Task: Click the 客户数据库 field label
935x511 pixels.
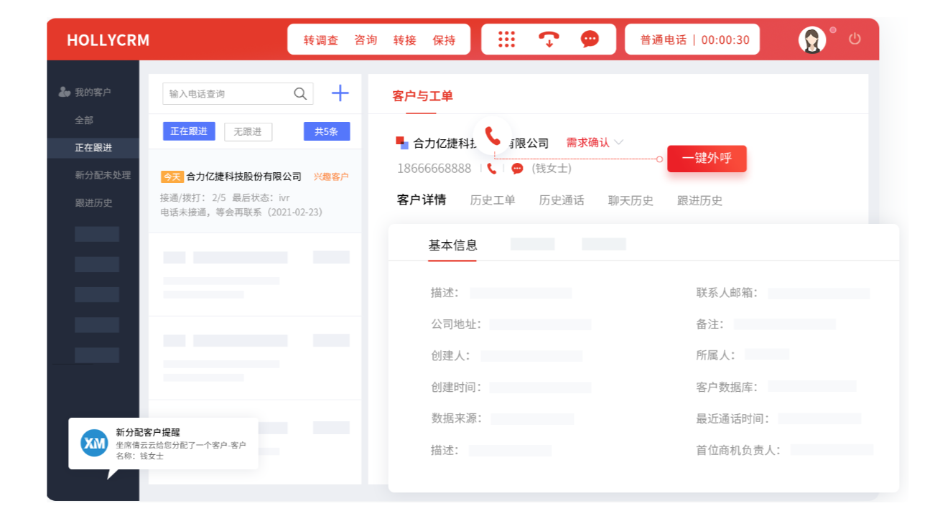Action: click(x=727, y=387)
